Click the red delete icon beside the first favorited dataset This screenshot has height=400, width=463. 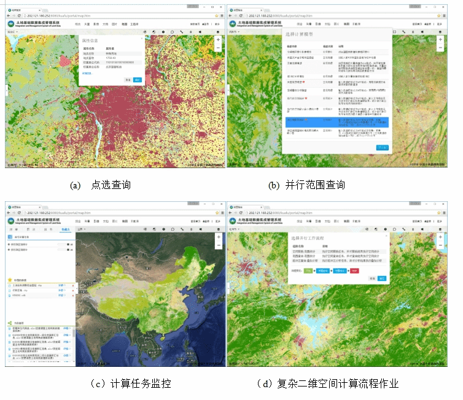point(72,285)
